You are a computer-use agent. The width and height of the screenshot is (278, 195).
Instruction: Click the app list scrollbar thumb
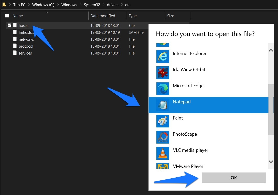coord(271,109)
